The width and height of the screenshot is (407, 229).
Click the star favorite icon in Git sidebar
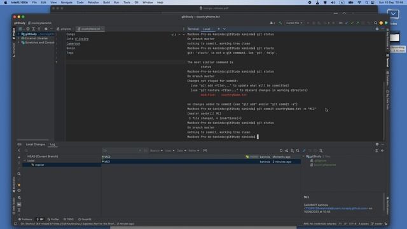[x=19, y=185]
